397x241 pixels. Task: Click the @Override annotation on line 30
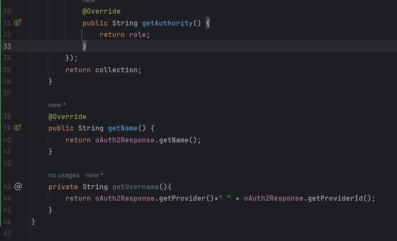coord(101,11)
